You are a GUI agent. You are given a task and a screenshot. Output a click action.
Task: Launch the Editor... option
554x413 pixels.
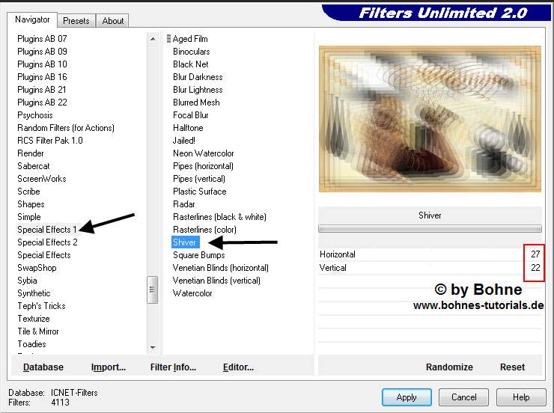(238, 367)
